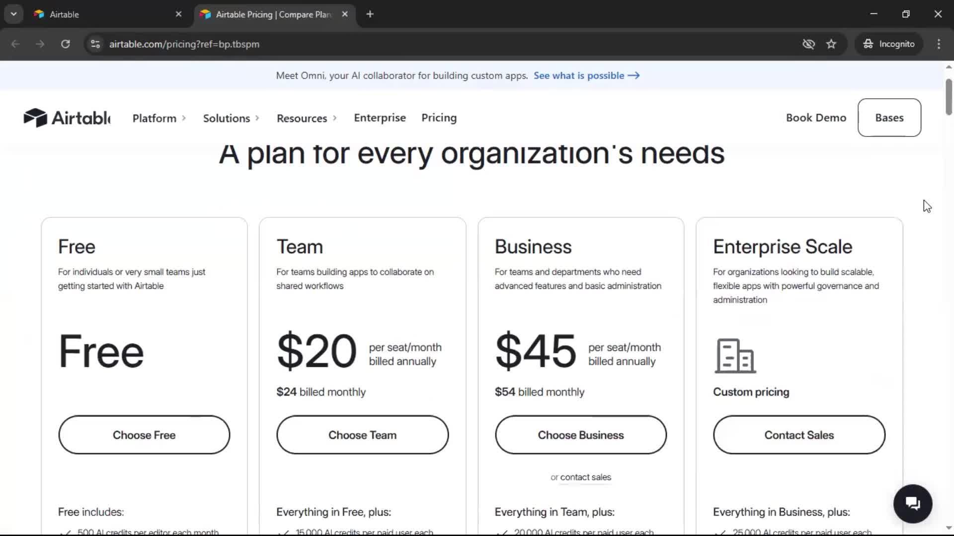Click the 'Free includes:' heading
This screenshot has width=954, height=536.
91,512
